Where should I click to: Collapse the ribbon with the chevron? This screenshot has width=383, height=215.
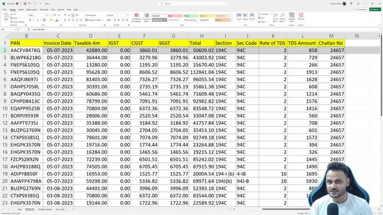click(379, 24)
